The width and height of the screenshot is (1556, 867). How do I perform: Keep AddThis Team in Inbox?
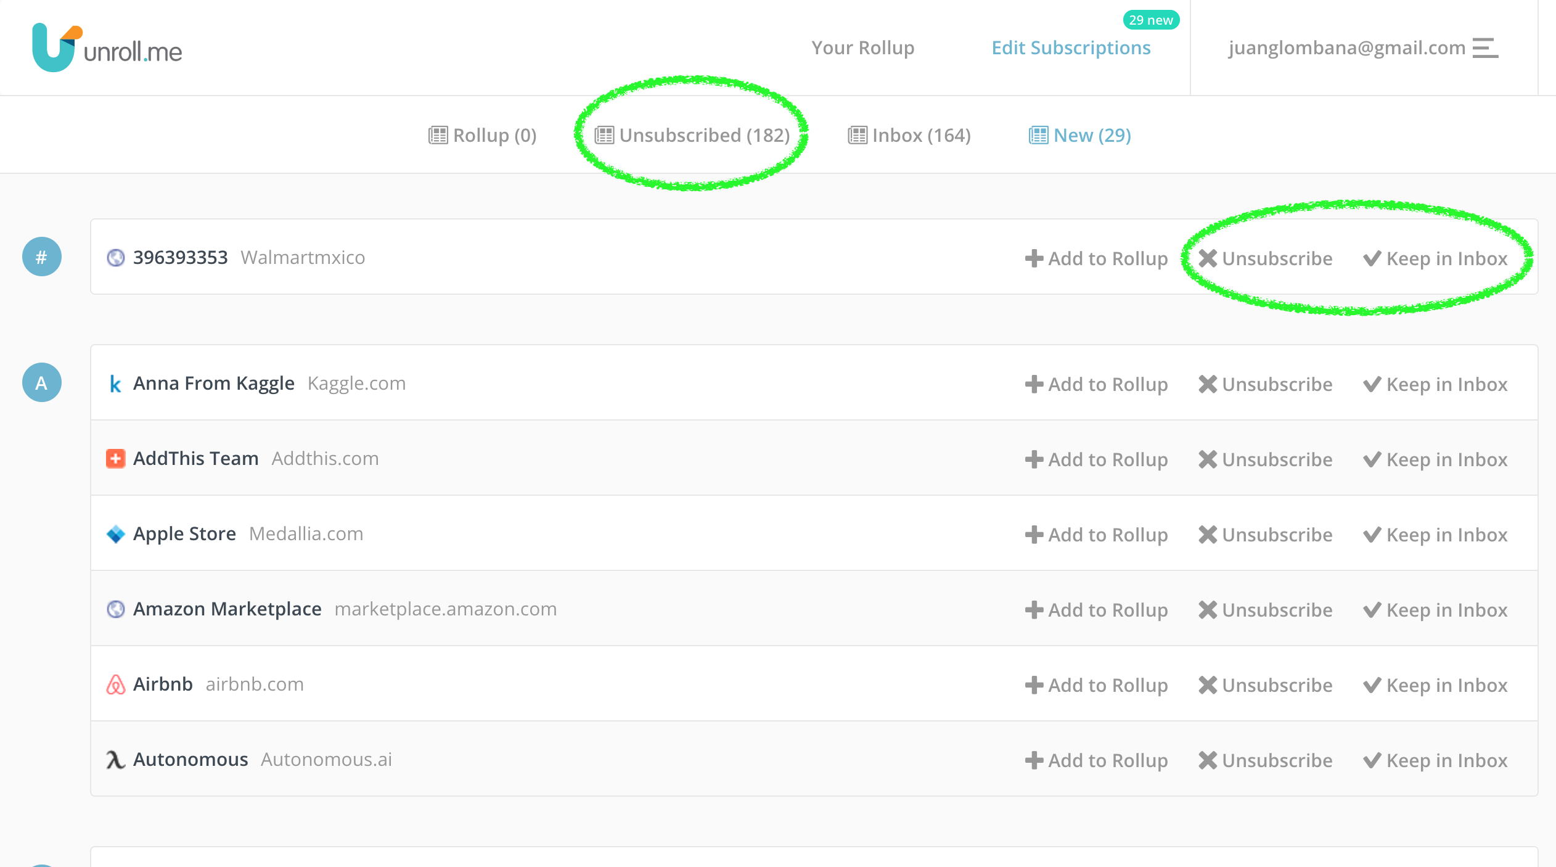1435,459
